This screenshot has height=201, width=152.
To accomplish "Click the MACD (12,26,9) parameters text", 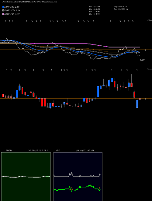I will click(x=38, y=150).
